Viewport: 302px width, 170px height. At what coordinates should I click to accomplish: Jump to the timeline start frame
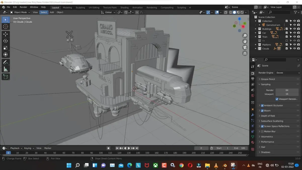pos(117,148)
